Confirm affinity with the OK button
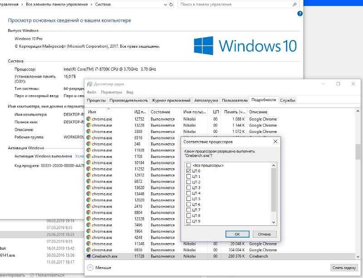Image resolution: width=363 pixels, height=278 pixels. tap(237, 234)
